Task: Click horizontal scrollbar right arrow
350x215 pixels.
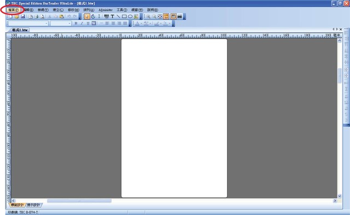Action: [335, 201]
